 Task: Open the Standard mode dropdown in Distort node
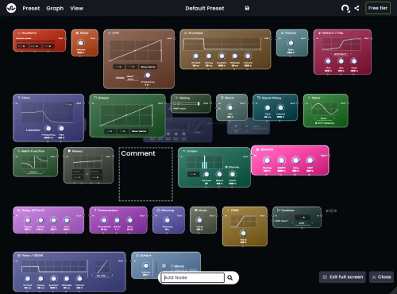[340, 54]
